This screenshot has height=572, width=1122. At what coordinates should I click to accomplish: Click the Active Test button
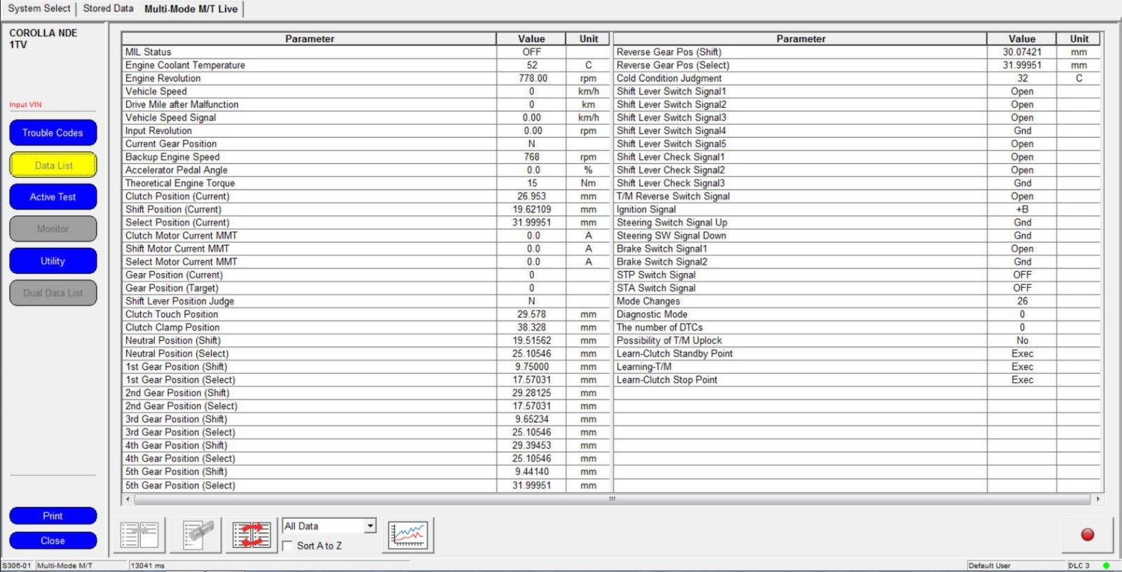pyautogui.click(x=53, y=197)
